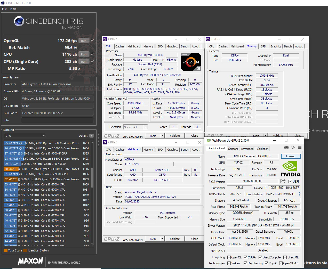Click the share BIOS export icon
Viewport: 328px width, 269px height.
coord(283,181)
